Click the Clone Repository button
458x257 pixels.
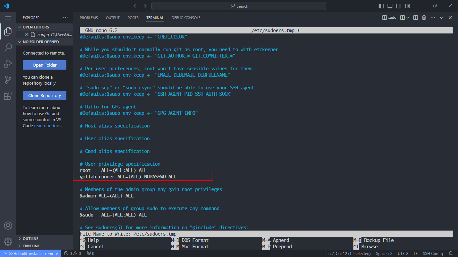[45, 95]
